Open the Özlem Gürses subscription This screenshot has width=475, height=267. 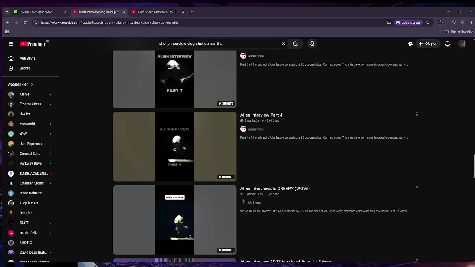[30, 104]
